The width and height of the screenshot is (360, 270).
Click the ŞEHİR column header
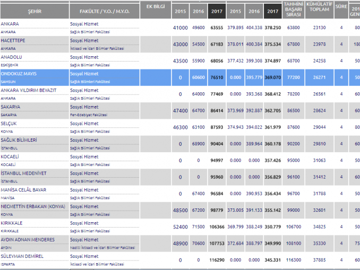pos(34,11)
